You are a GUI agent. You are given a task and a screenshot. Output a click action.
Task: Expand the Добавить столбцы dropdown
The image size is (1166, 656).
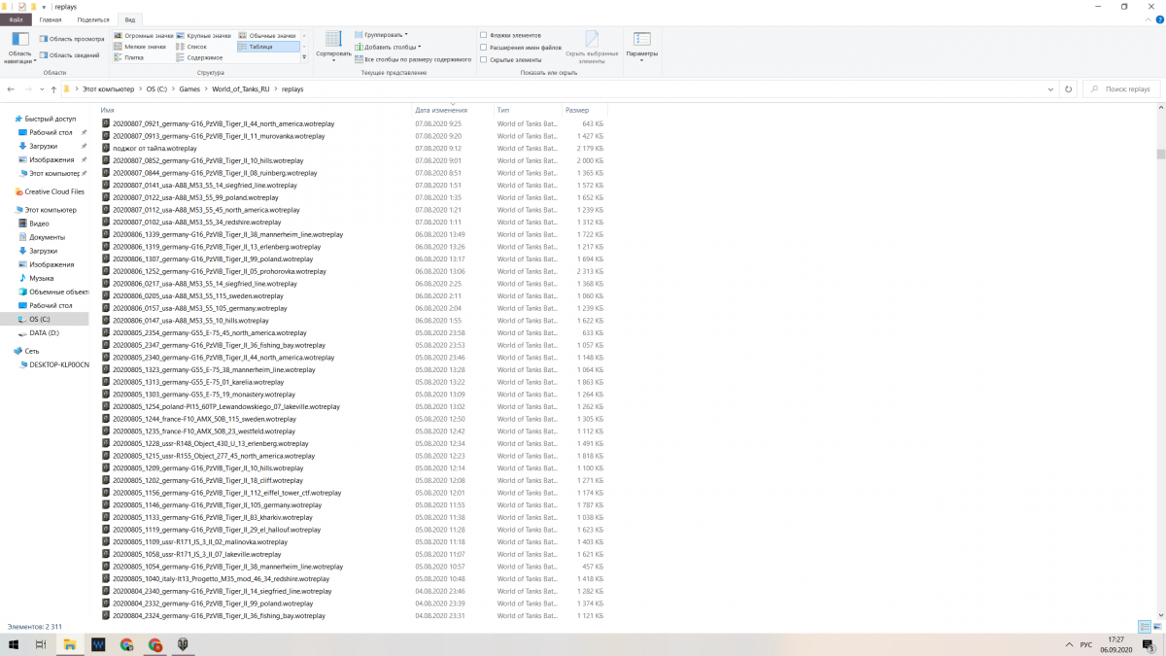(387, 47)
